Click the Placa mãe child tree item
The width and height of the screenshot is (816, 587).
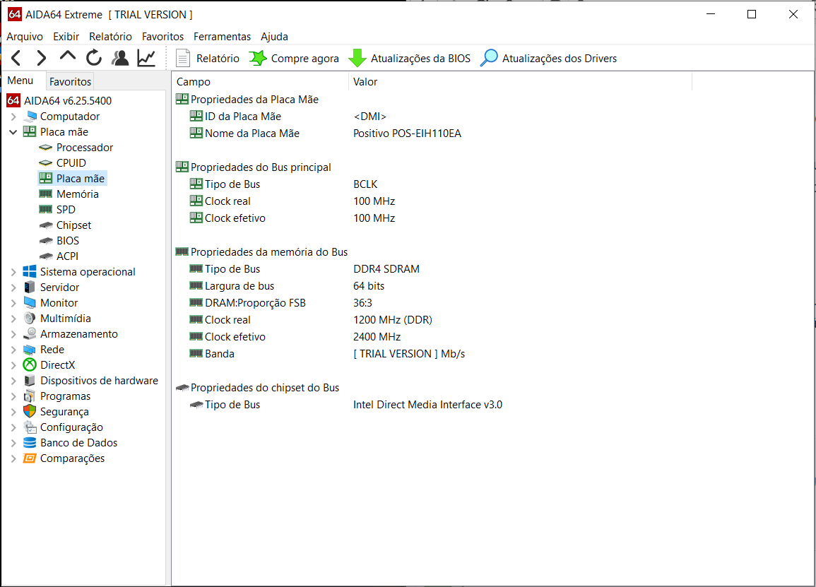pos(80,179)
